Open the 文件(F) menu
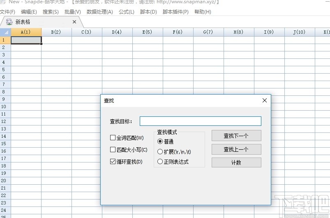Viewport: 330px width, 218px height. pos(7,12)
